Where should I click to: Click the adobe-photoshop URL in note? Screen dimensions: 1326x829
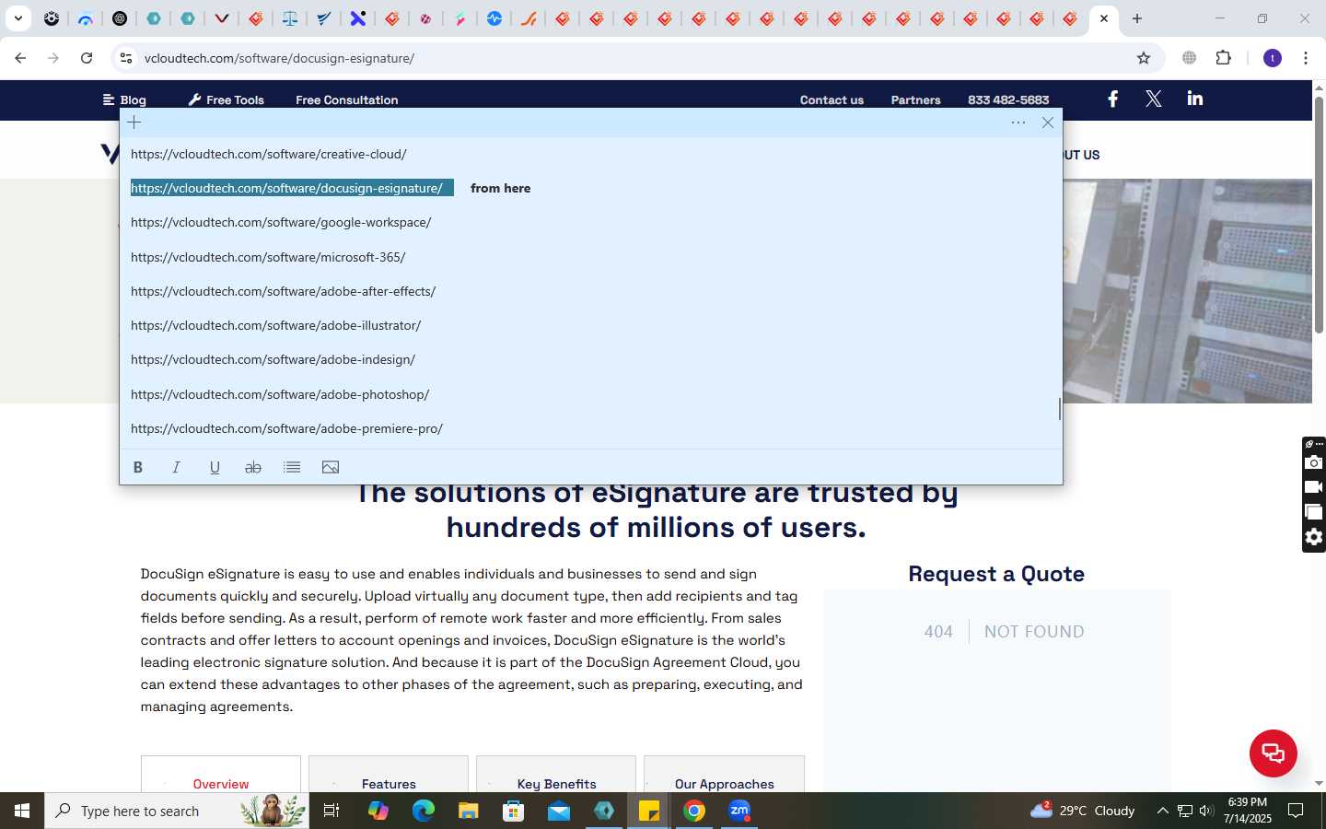coord(280,394)
